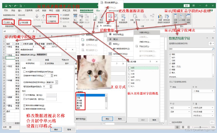
Task: Click Group Selection (分组选择)
Action: click(x=65, y=15)
